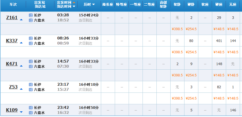Screen dimensions: 242x117
Task: Click the 二等座 column header
Action: [x=149, y=5]
